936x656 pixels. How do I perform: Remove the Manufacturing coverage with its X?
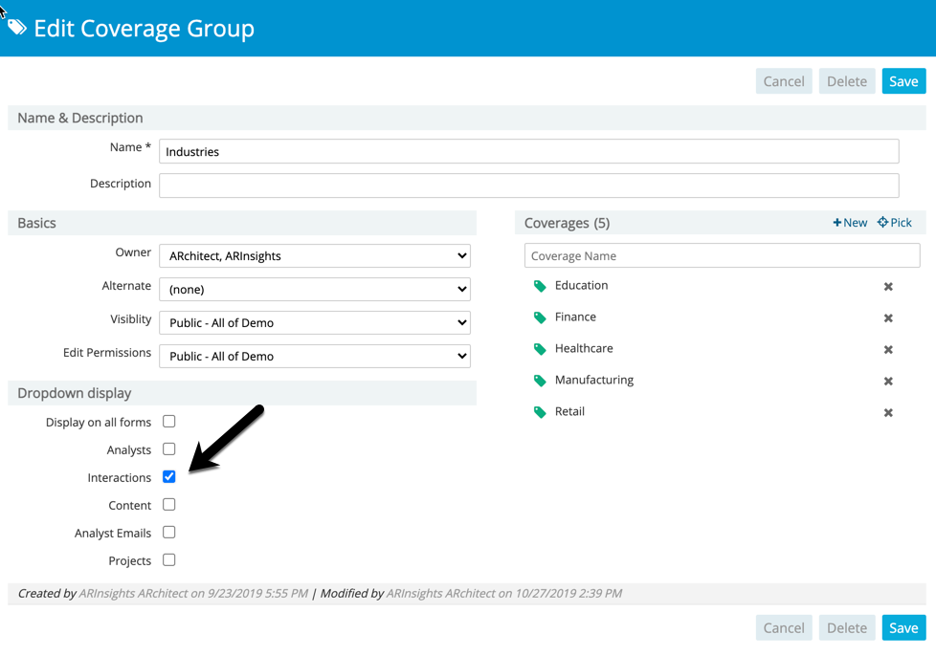888,382
